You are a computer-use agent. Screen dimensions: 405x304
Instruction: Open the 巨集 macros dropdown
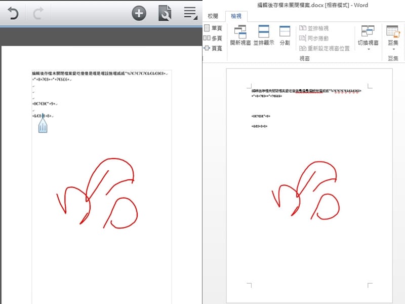click(393, 37)
